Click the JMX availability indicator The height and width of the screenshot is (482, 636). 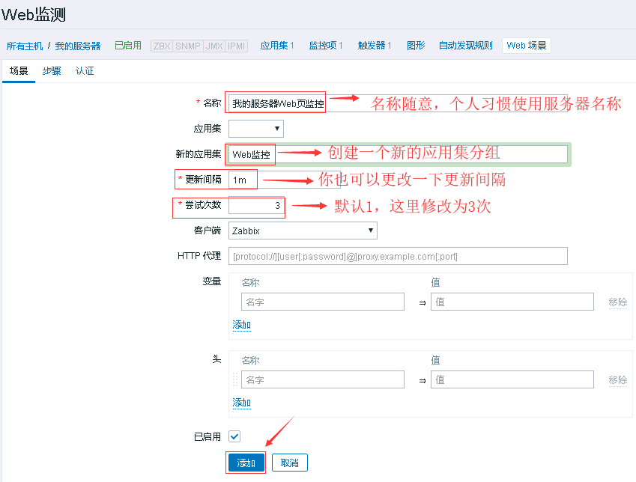(213, 46)
